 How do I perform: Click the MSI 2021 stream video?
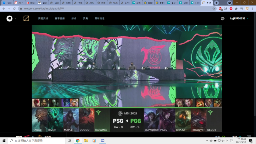pos(127,78)
